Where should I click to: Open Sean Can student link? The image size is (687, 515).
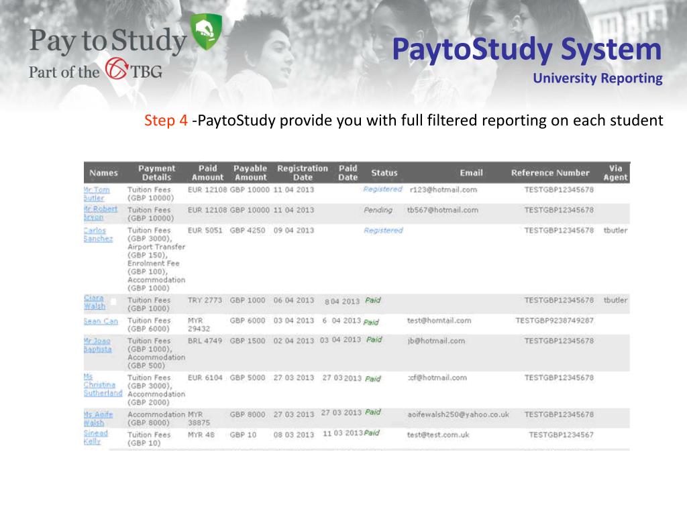click(101, 321)
